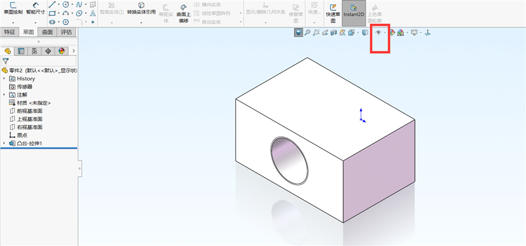Open the 草图绘制 dropdown arrow
The image size is (526, 246).
13,22
